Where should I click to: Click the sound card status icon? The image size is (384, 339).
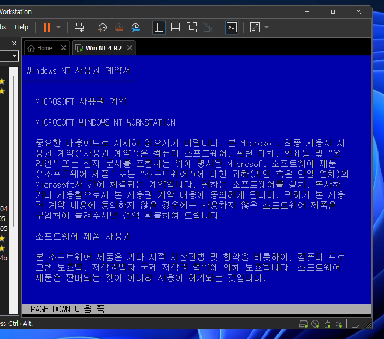pyautogui.click(x=338, y=324)
